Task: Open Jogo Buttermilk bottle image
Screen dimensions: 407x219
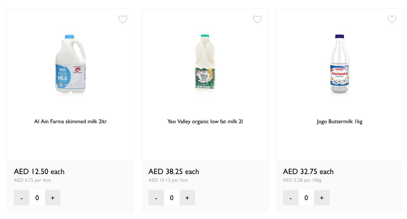Action: 340,65
